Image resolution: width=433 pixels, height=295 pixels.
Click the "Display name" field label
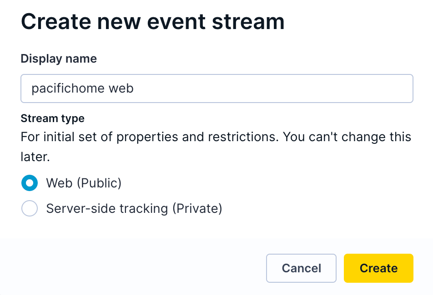coord(59,59)
